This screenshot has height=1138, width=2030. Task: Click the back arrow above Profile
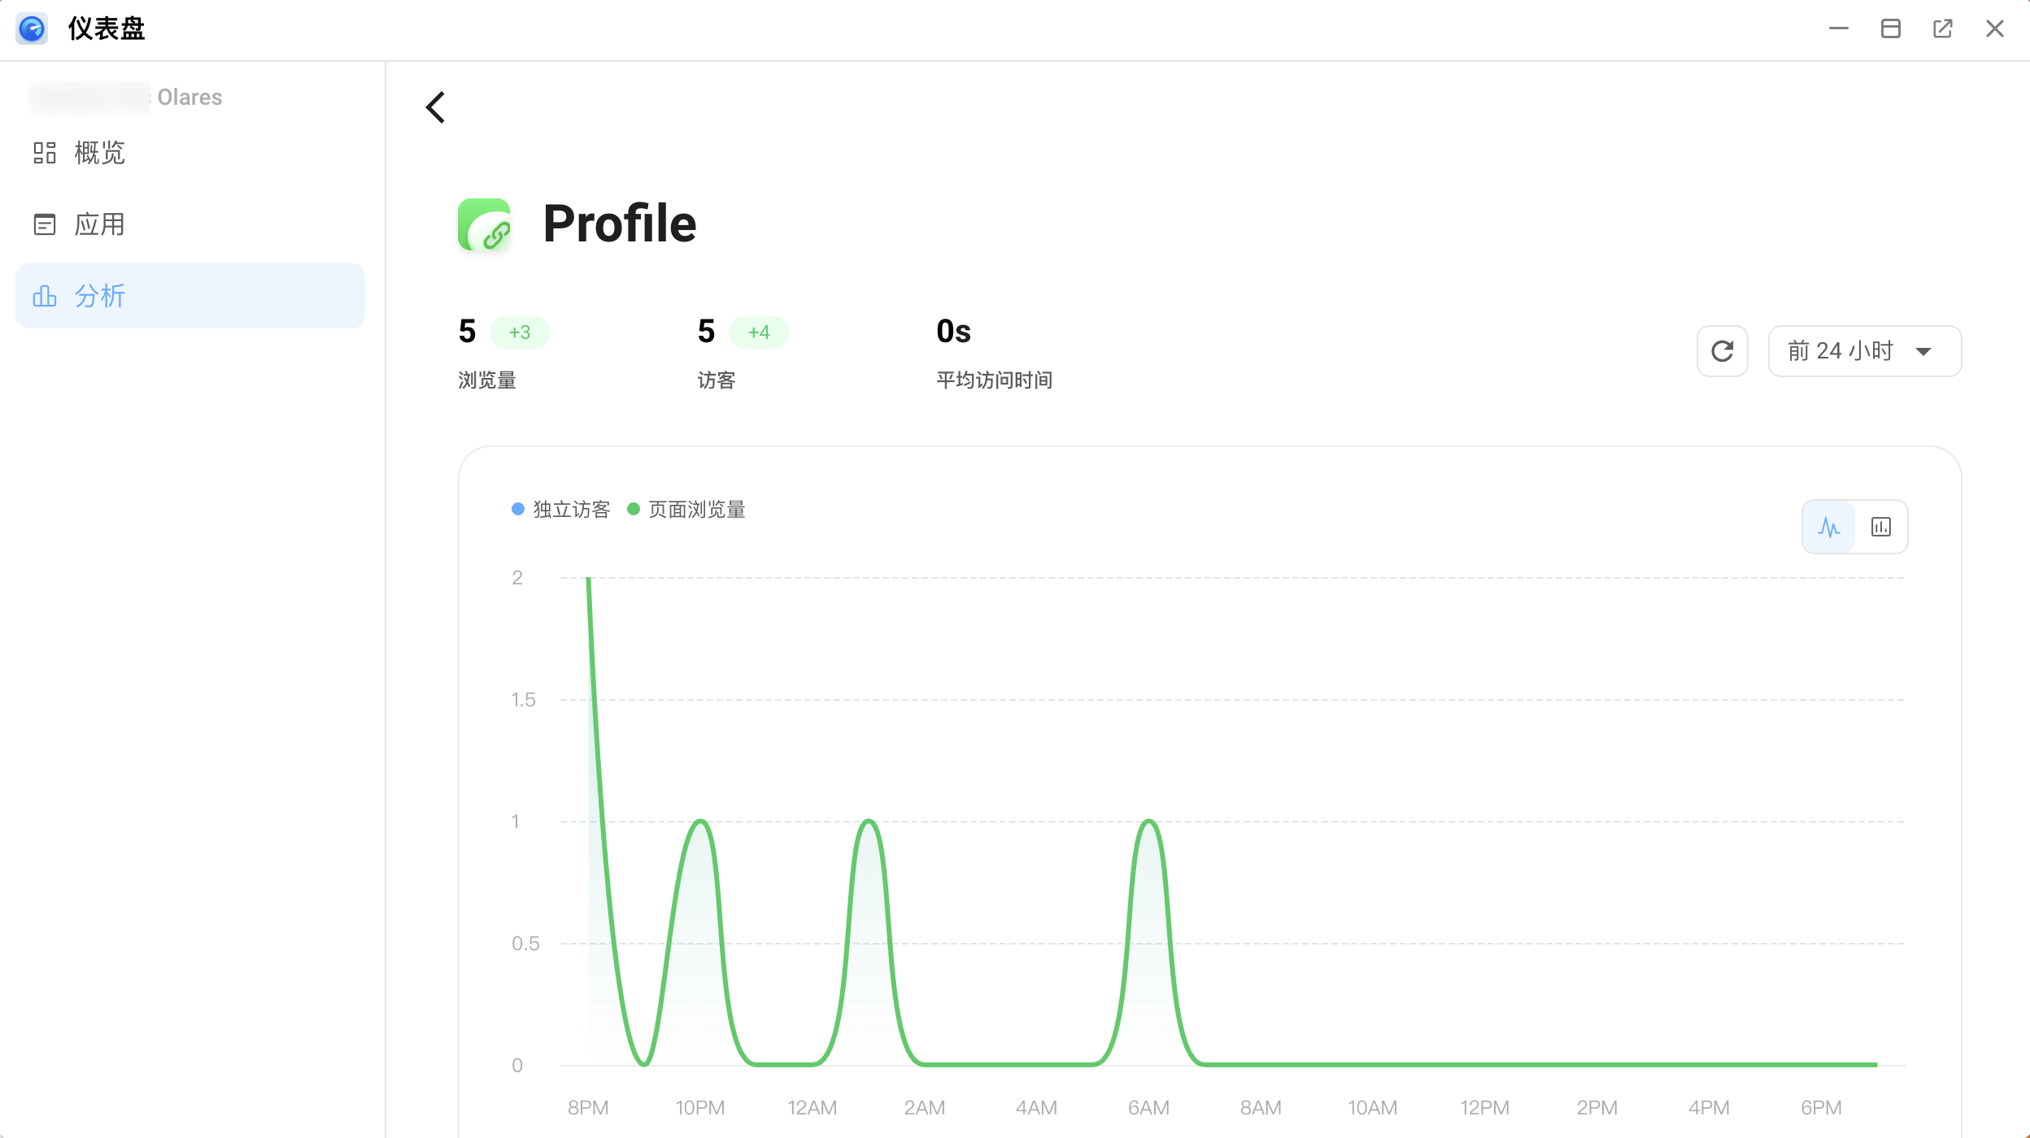click(x=435, y=107)
